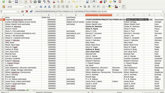Toggle AutoSpellcheck icon
The image size is (165, 93).
pos(49,2)
